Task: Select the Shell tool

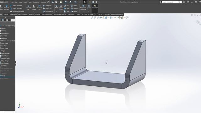Action: tap(67, 12)
